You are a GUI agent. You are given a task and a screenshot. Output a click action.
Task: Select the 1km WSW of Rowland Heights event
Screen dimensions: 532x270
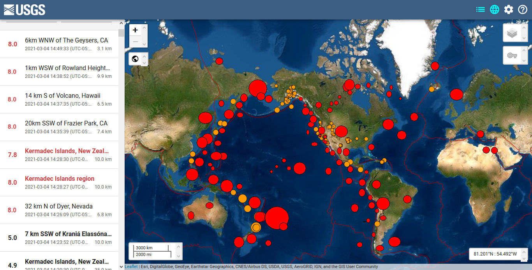pyautogui.click(x=59, y=72)
